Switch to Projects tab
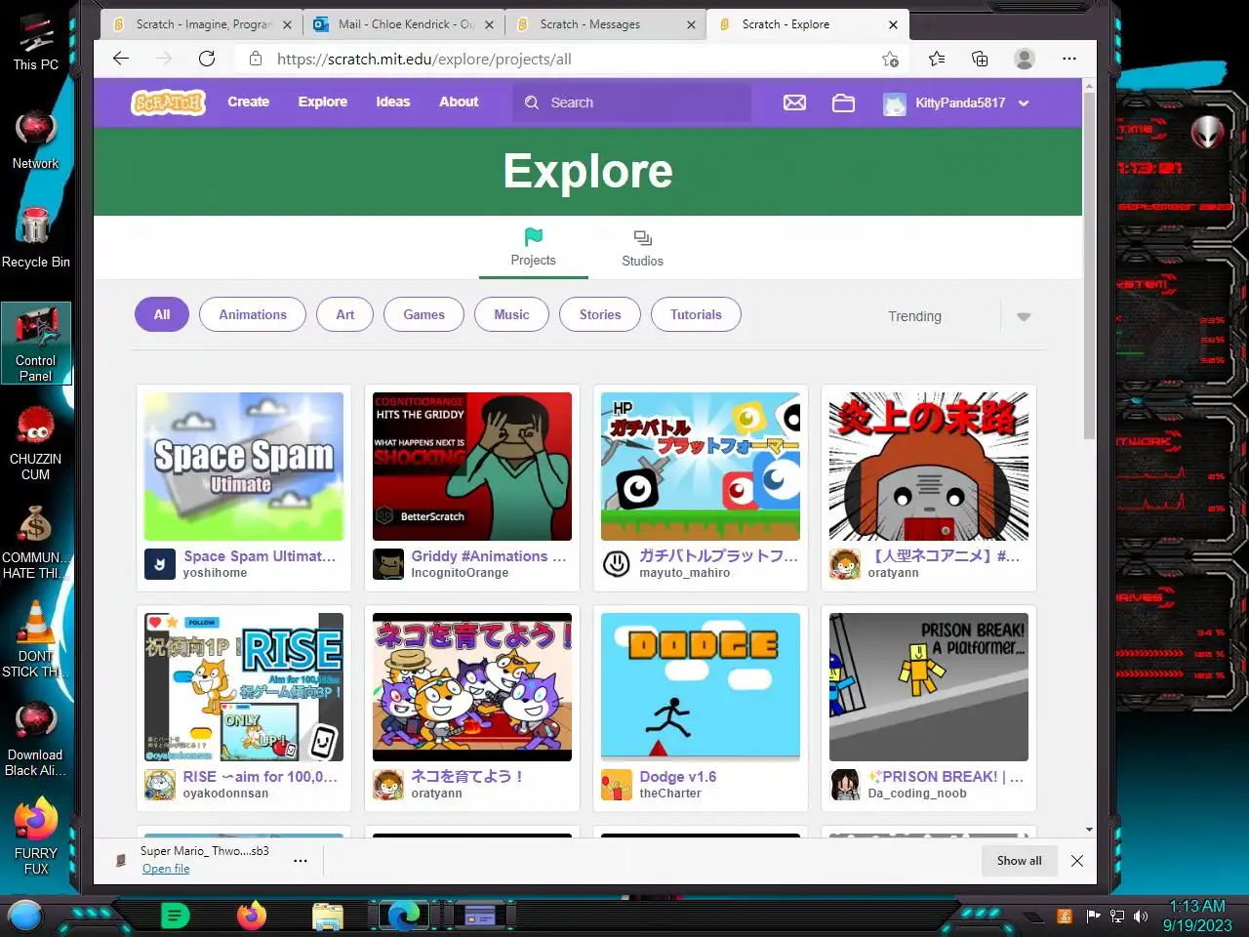This screenshot has width=1249, height=937. pyautogui.click(x=533, y=247)
